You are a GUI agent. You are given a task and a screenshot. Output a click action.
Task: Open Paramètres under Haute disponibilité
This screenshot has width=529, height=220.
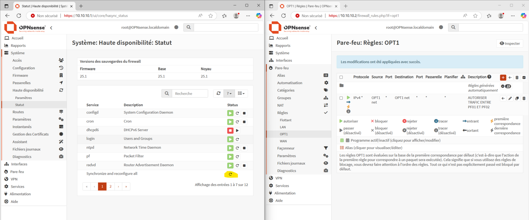click(x=23, y=98)
